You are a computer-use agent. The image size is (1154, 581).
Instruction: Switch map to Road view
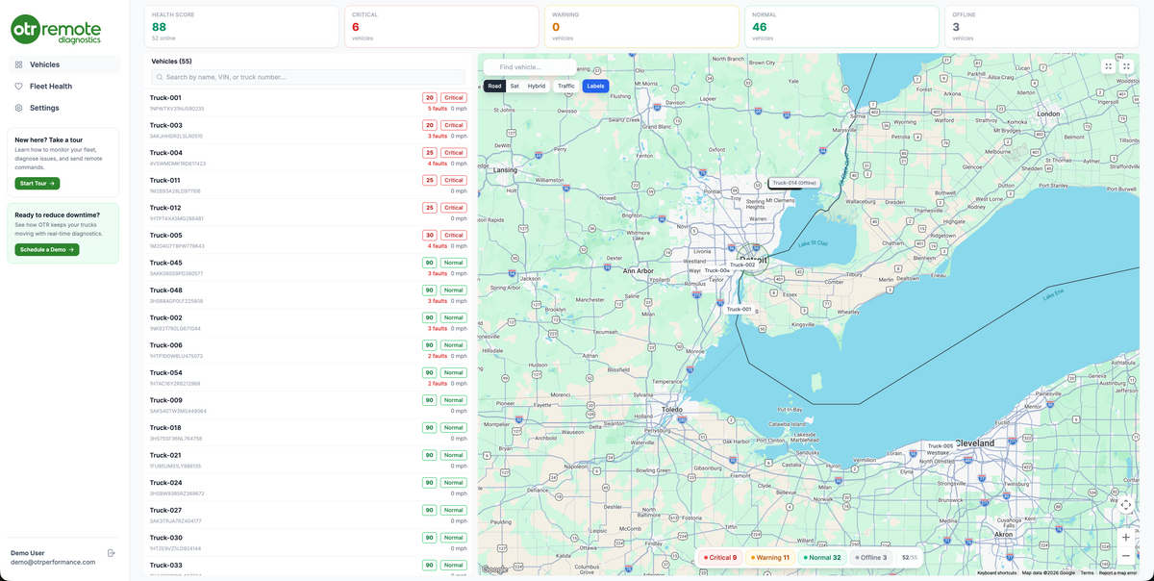click(x=494, y=86)
